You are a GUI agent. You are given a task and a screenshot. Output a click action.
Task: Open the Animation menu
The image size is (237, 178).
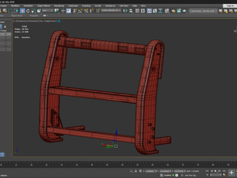tap(28, 6)
